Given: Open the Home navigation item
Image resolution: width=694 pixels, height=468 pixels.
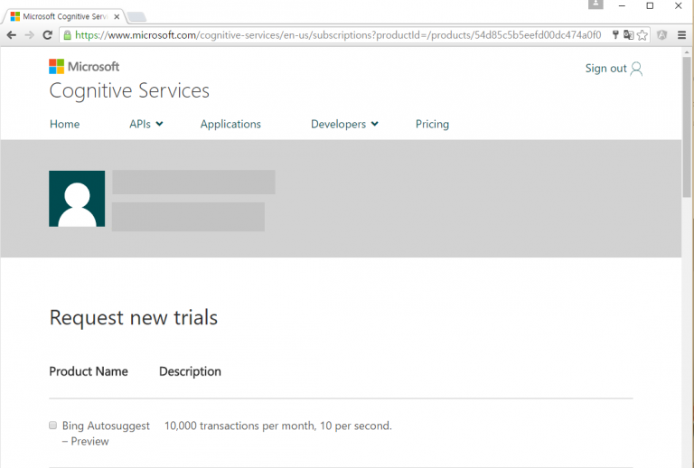Looking at the screenshot, I should click(64, 124).
